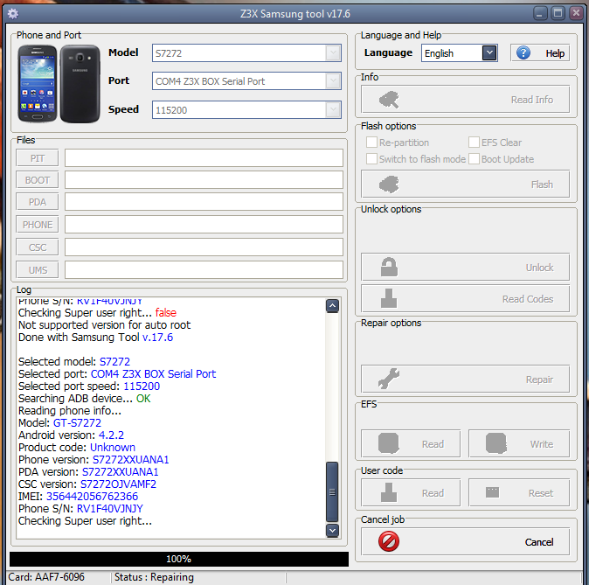
Task: Click the log scrollbar thumb
Action: [332, 491]
